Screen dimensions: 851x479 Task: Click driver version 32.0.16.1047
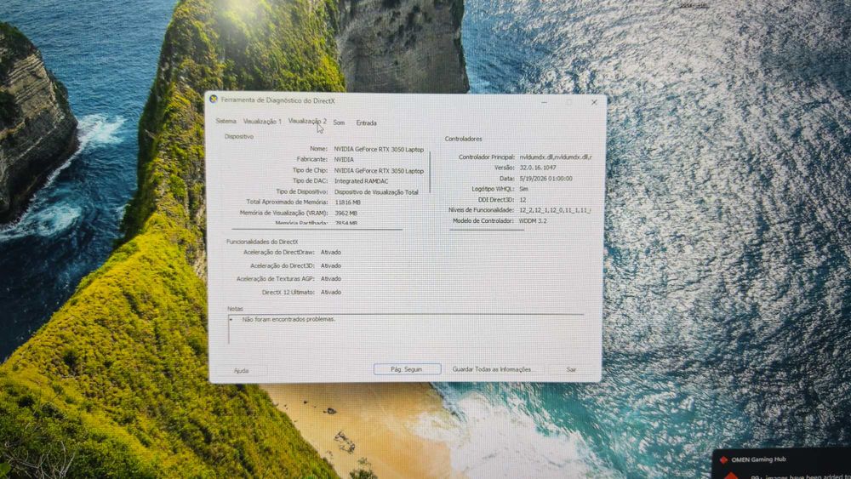click(x=538, y=168)
